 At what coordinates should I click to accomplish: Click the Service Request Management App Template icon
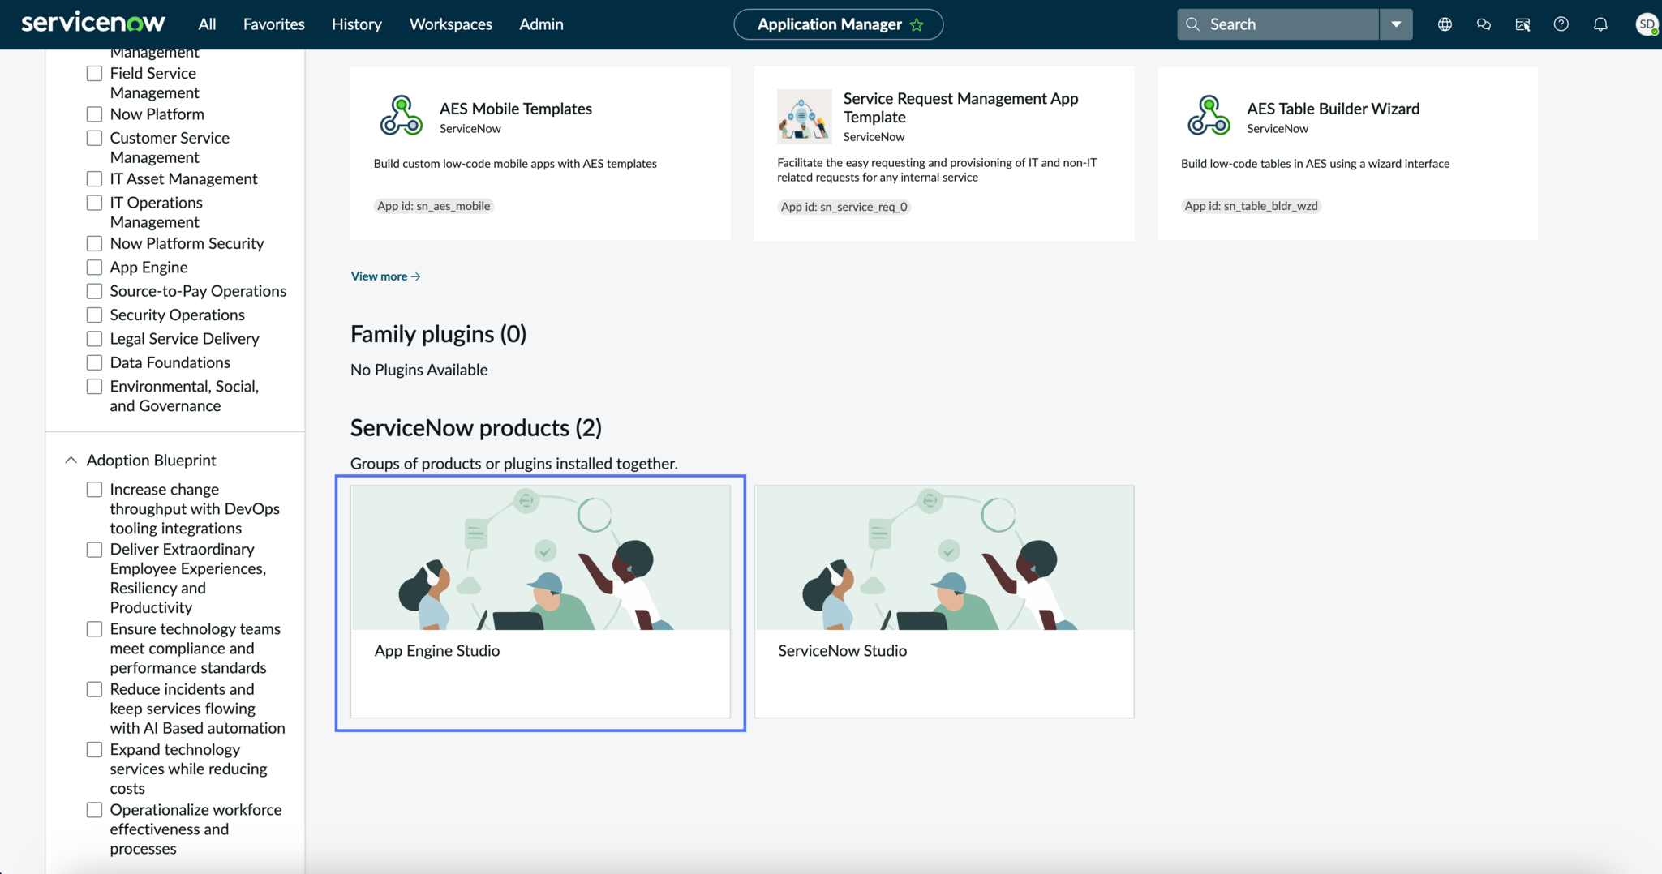pos(804,116)
